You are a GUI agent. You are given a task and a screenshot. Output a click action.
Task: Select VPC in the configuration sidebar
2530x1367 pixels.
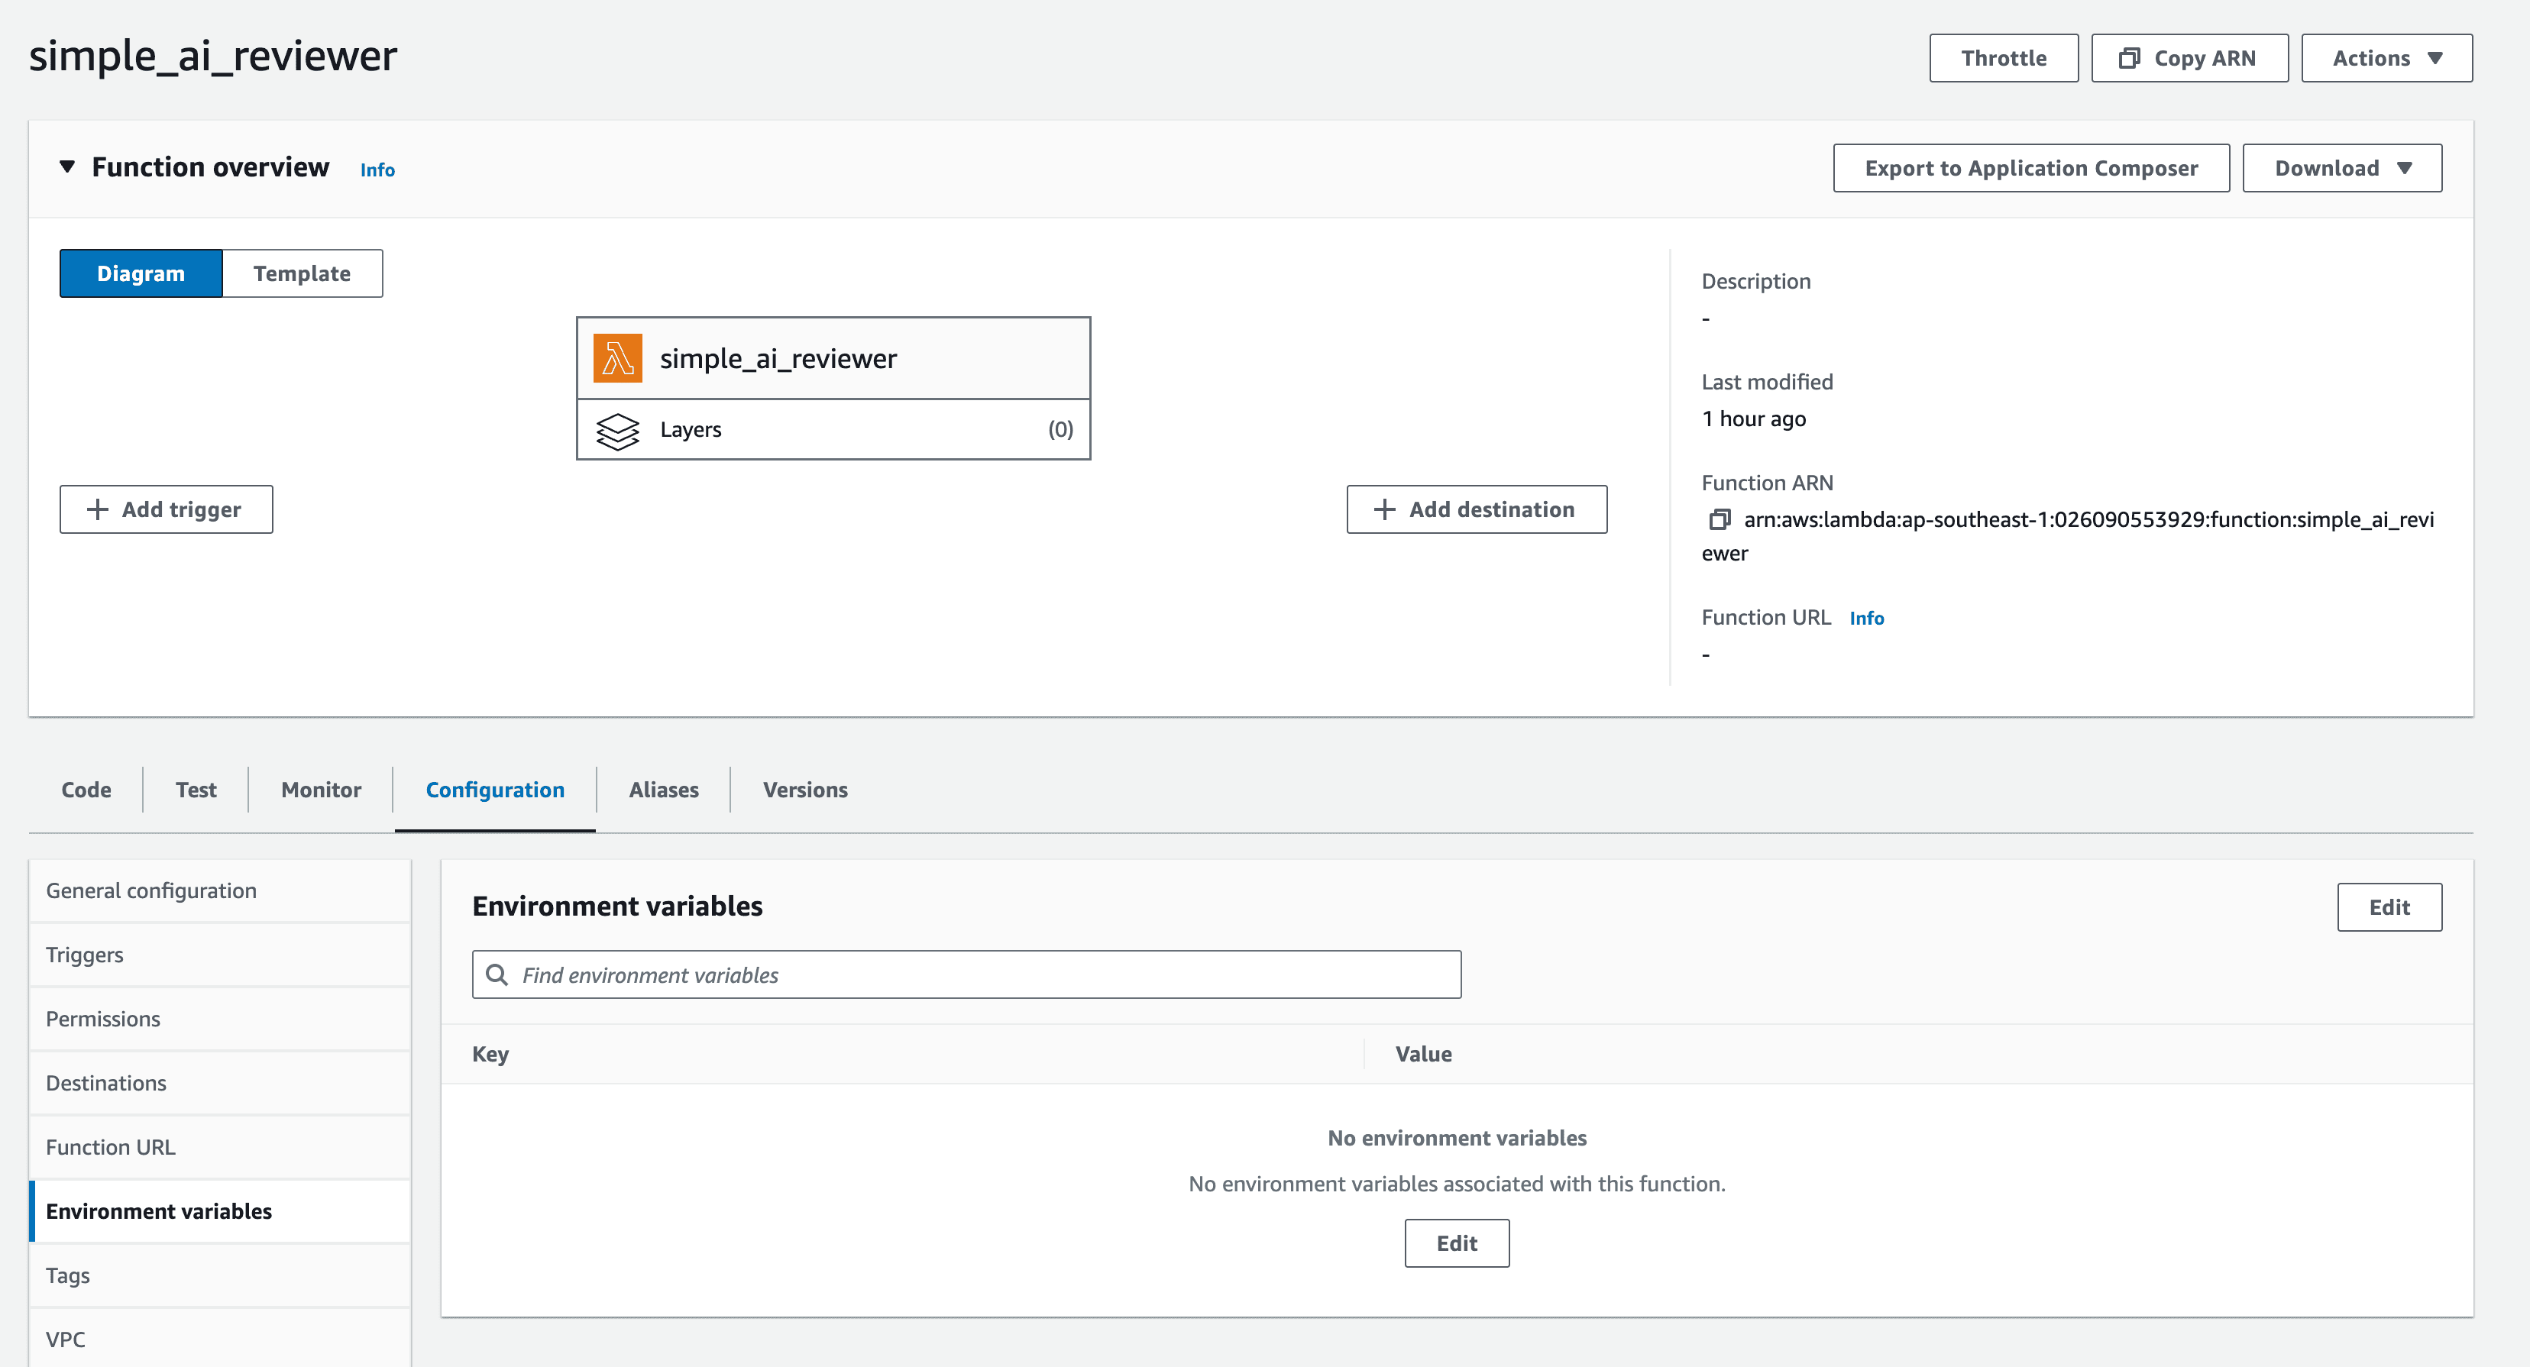click(x=220, y=1340)
